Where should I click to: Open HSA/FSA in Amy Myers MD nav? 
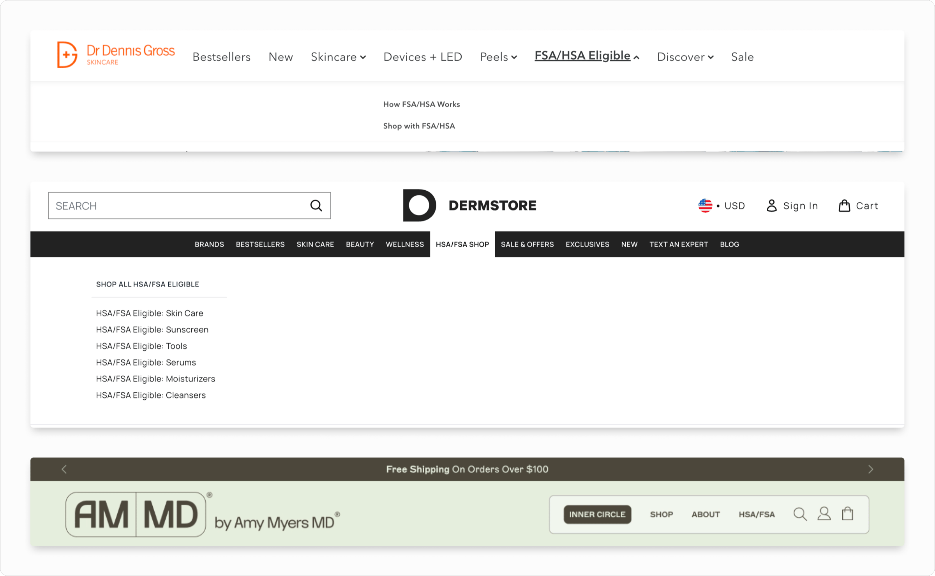(757, 514)
